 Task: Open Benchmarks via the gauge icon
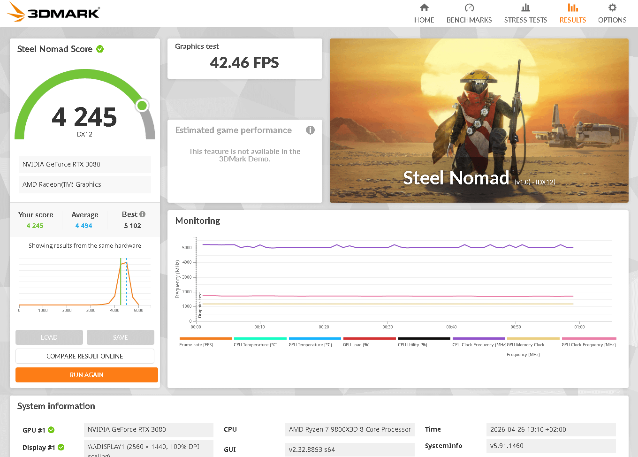click(x=469, y=8)
